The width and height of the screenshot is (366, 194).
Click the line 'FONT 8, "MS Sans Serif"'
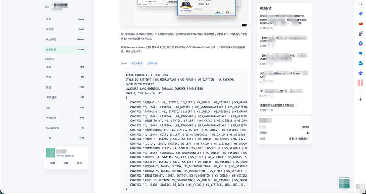pos(143,93)
